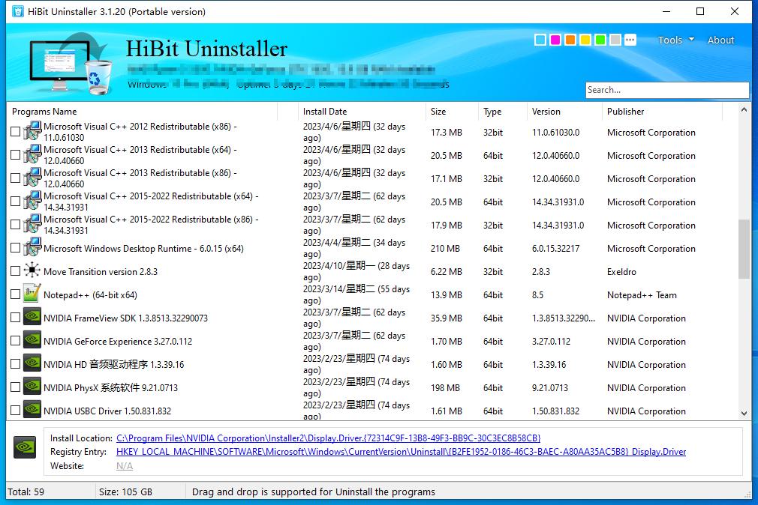This screenshot has height=505, width=758.
Task: Sort list by Programs Name column
Action: point(44,112)
